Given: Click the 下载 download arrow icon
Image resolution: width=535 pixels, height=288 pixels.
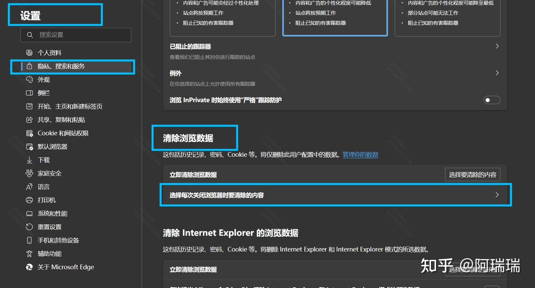Looking at the screenshot, I should [30, 160].
